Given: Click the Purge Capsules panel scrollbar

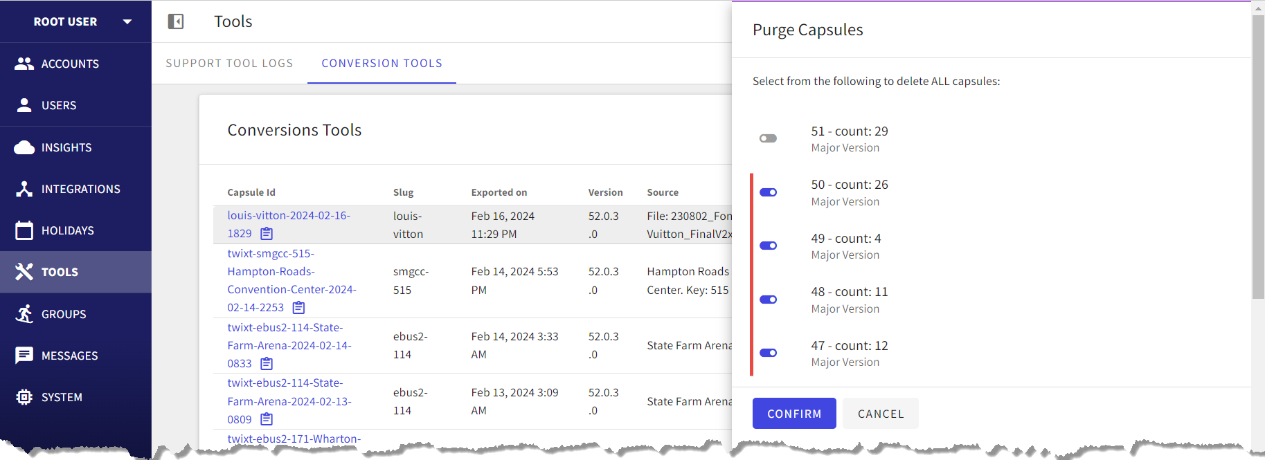Looking at the screenshot, I should [1258, 158].
